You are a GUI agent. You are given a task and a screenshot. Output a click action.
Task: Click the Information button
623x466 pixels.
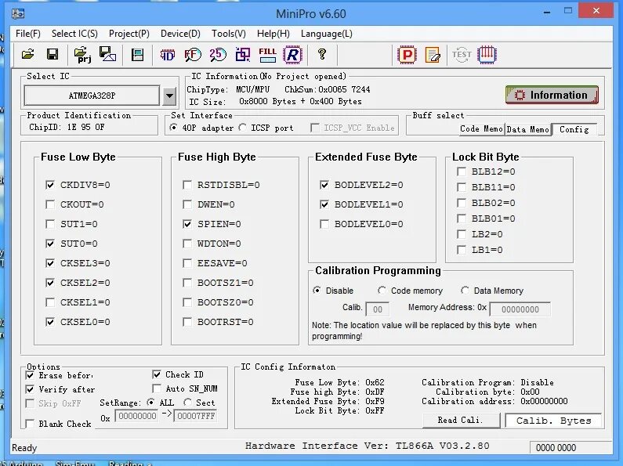(x=552, y=96)
